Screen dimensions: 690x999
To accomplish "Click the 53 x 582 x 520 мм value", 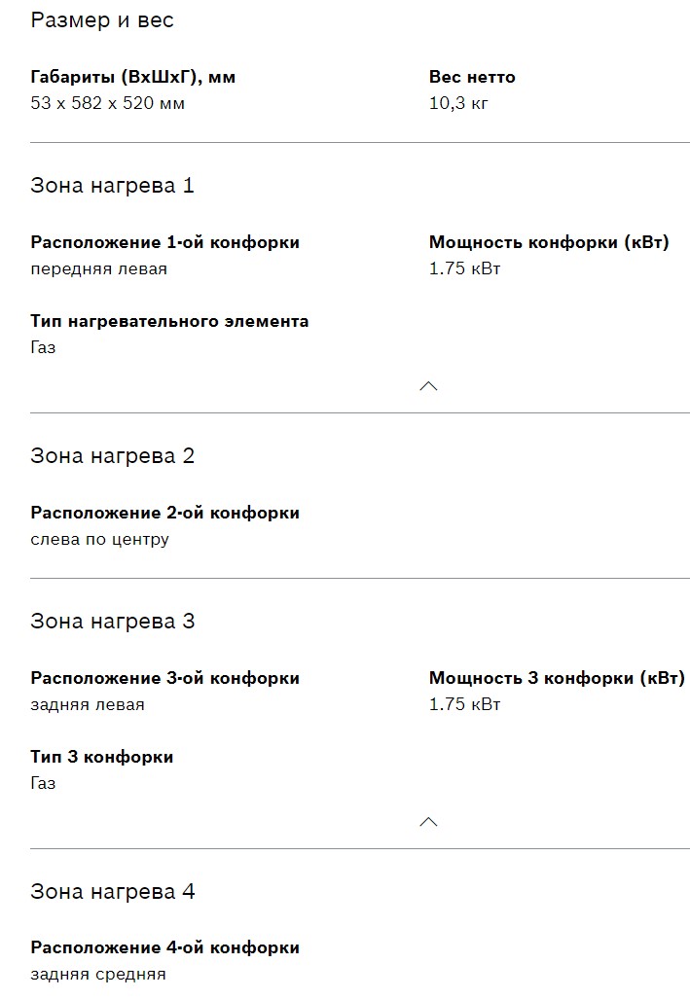I will coord(108,103).
